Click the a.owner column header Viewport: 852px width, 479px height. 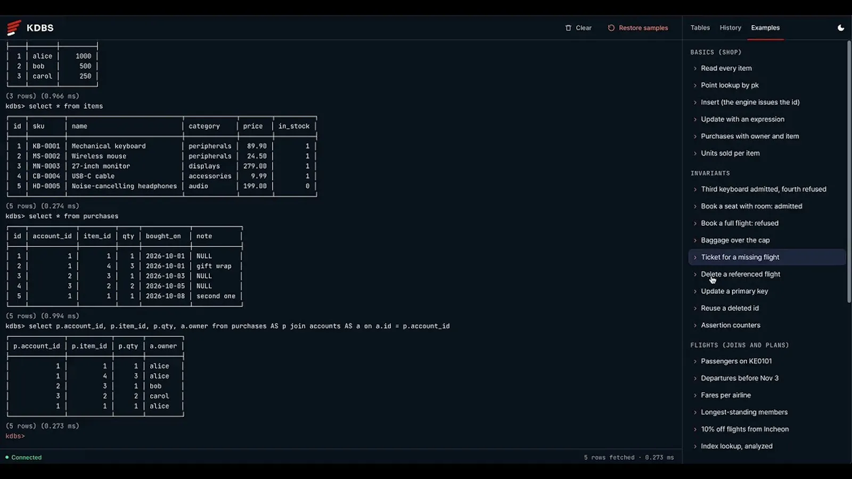click(x=163, y=346)
